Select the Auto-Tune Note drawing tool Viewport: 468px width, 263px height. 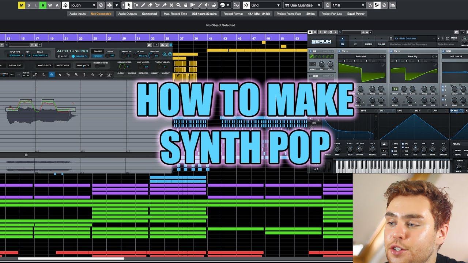(x=35, y=75)
